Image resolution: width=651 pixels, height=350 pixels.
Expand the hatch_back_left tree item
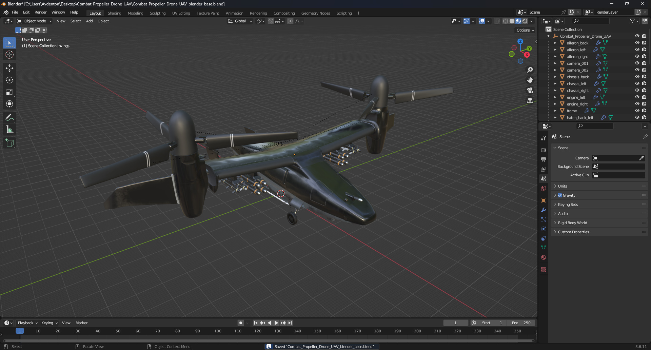tap(555, 118)
